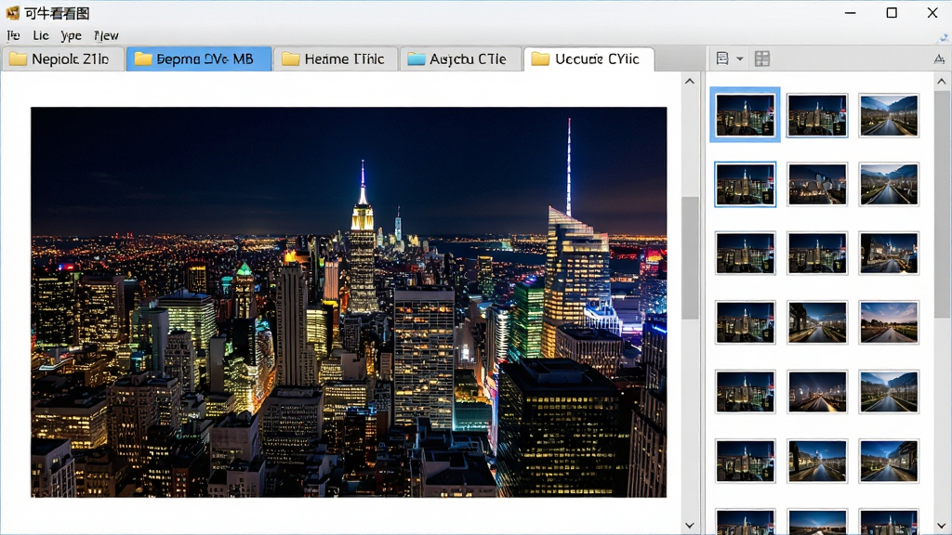Click the up arrow of the image viewer scrollbar
The height and width of the screenshot is (535, 952).
[x=690, y=82]
